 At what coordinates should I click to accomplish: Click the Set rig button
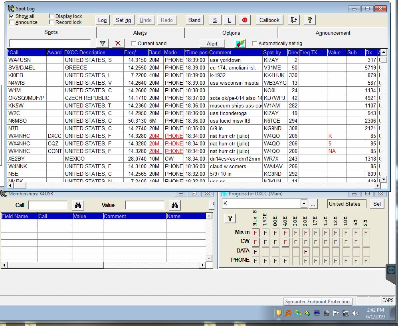[123, 20]
